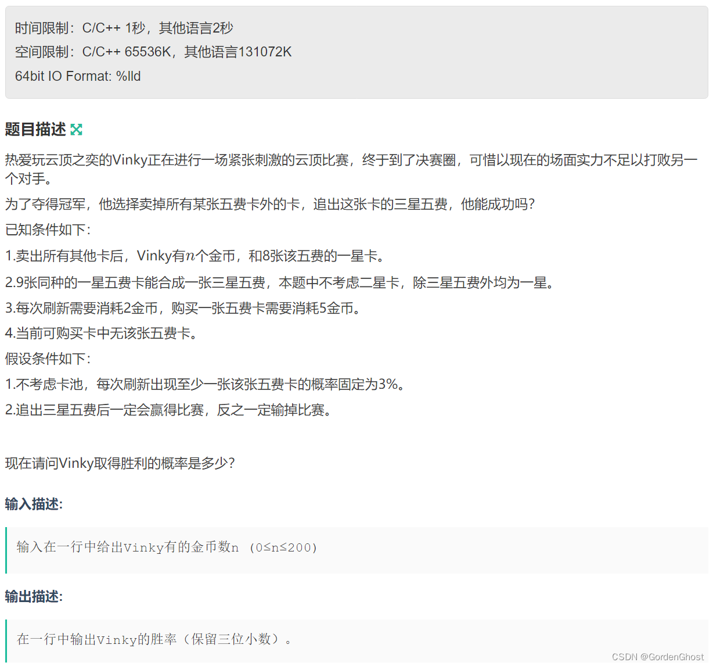Screen dimensions: 713x666
Task: Click condition line about 9张同种一星五费卡
Action: coord(279,282)
